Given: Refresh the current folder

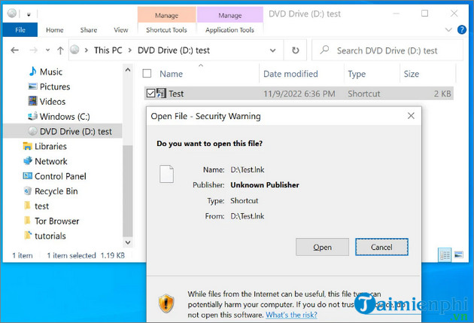Looking at the screenshot, I should 296,50.
